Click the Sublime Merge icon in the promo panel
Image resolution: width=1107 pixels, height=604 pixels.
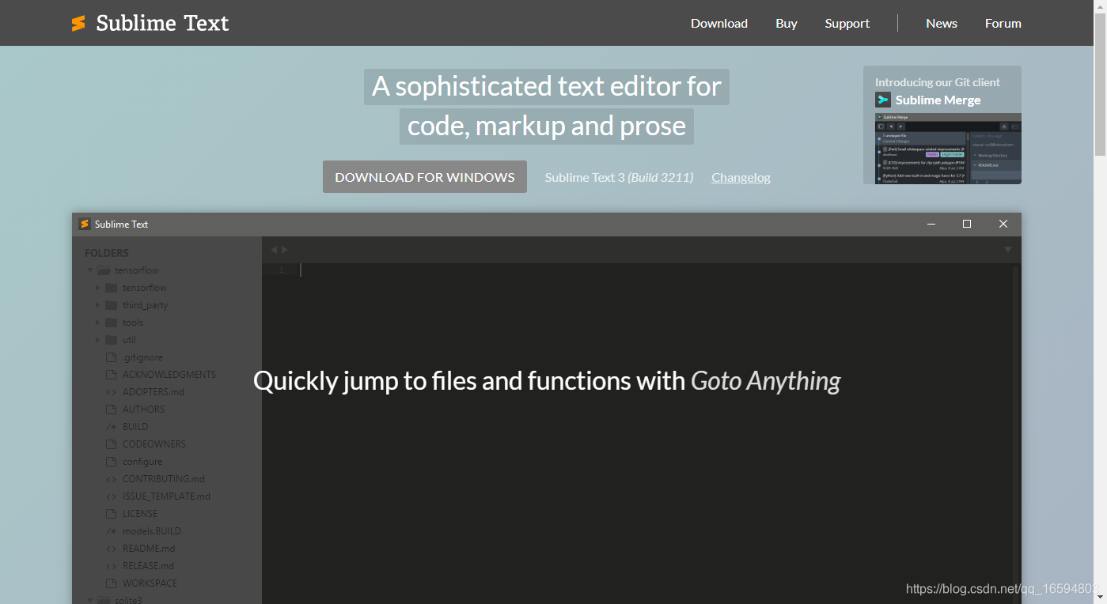click(882, 100)
